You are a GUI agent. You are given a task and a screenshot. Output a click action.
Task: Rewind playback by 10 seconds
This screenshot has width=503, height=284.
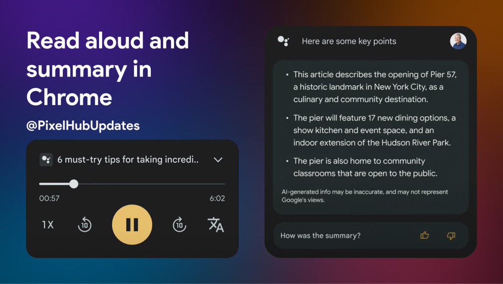point(85,225)
